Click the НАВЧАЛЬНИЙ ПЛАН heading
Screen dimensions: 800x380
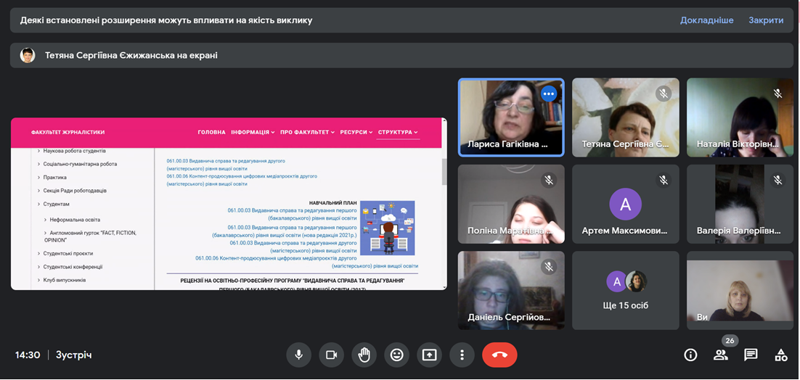[332, 203]
